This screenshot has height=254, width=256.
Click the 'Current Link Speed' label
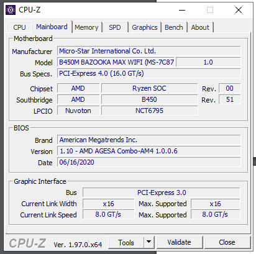pyautogui.click(x=48, y=215)
